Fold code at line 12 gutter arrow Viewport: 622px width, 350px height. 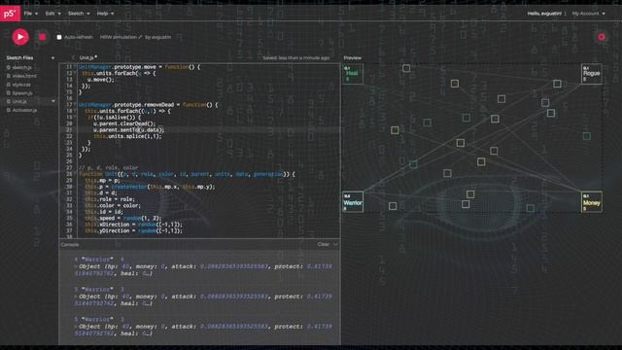click(x=75, y=74)
